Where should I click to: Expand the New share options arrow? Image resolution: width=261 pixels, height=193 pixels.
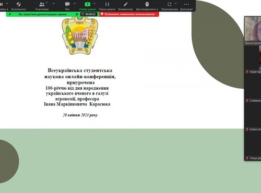coord(94,4)
